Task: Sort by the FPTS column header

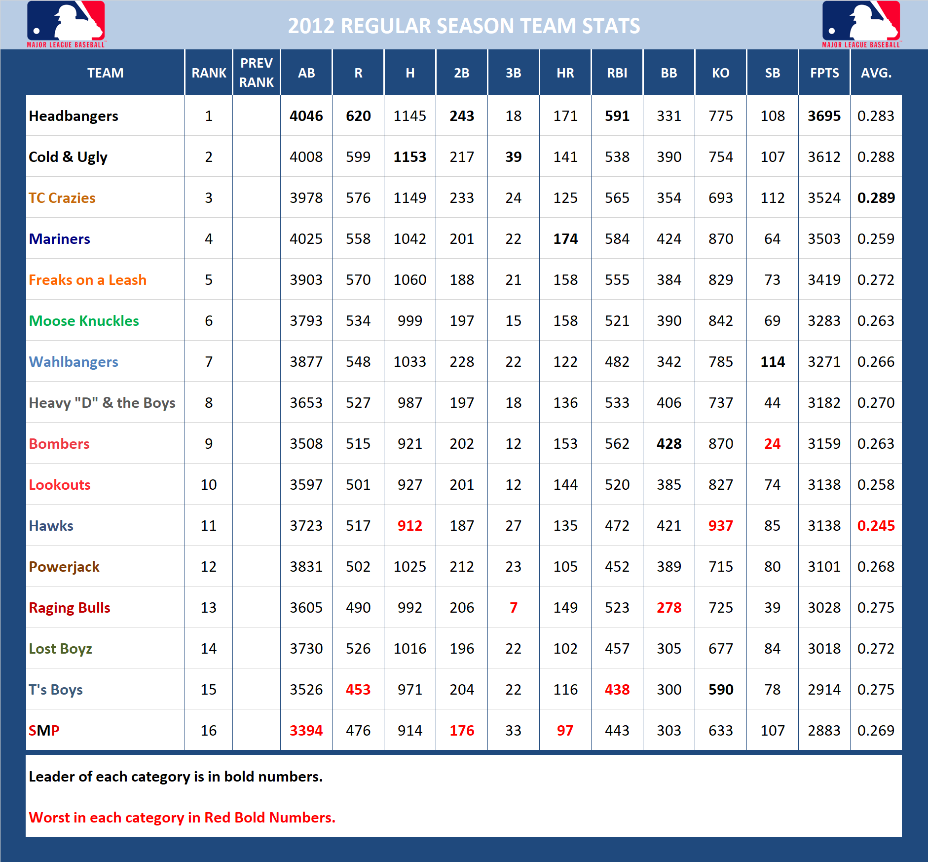Action: click(824, 73)
